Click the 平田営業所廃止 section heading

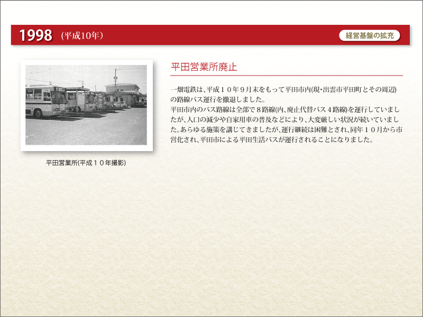pos(204,67)
